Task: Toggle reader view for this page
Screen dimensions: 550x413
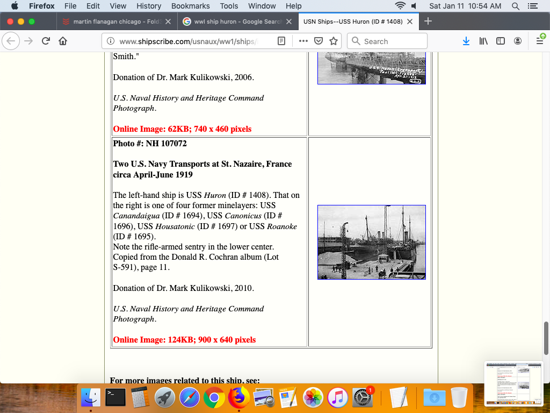Action: (x=281, y=41)
